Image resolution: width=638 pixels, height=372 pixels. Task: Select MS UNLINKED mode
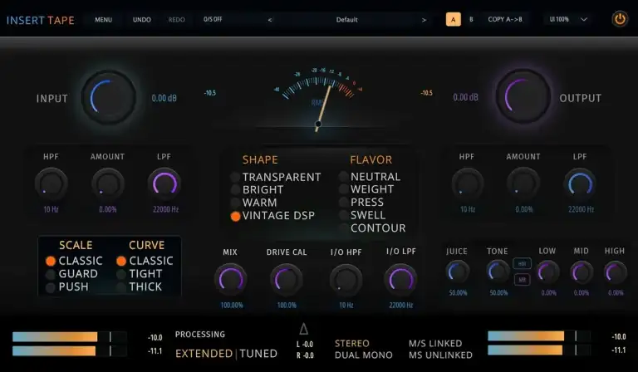click(x=440, y=355)
